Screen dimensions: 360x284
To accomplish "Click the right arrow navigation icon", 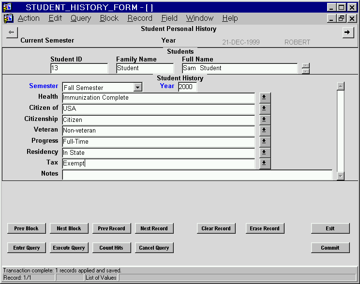I will pos(348,32).
